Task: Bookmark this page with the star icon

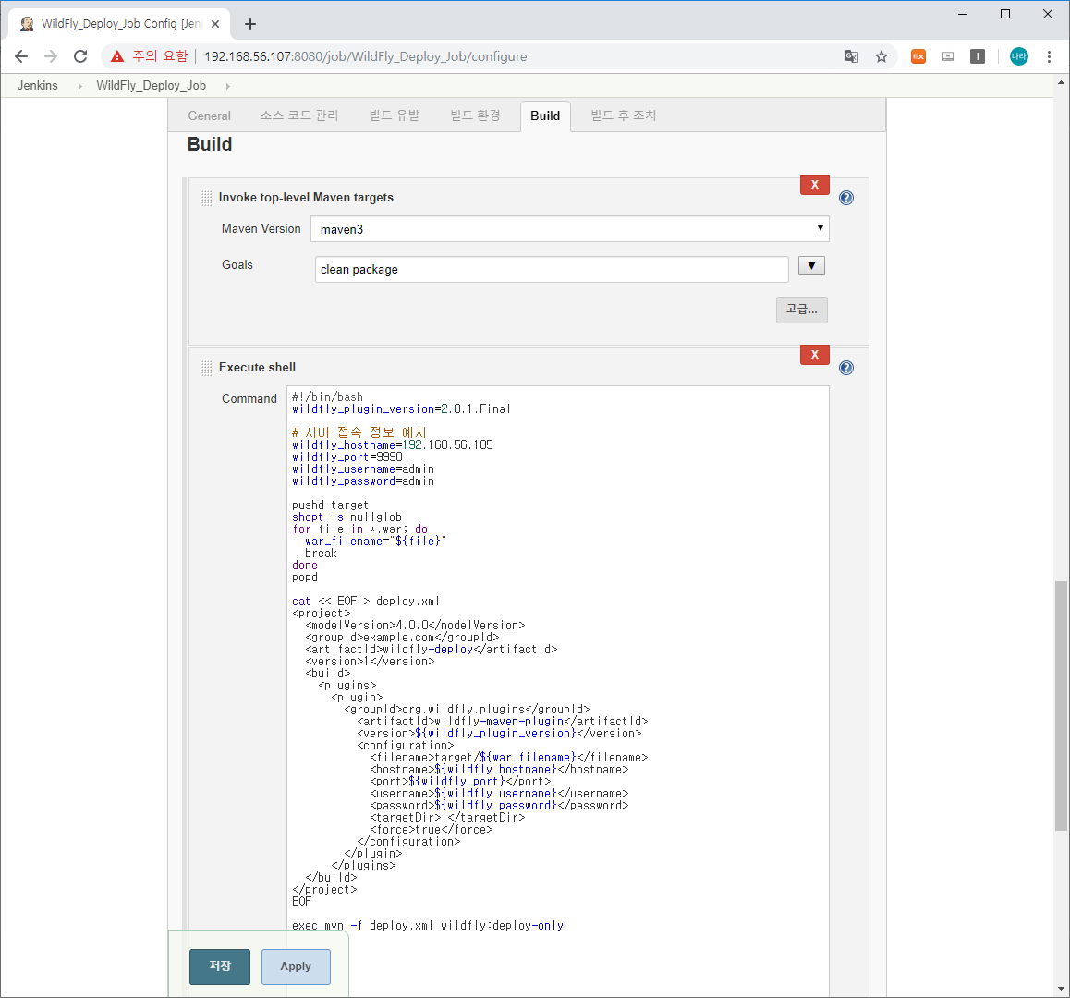Action: 882,56
